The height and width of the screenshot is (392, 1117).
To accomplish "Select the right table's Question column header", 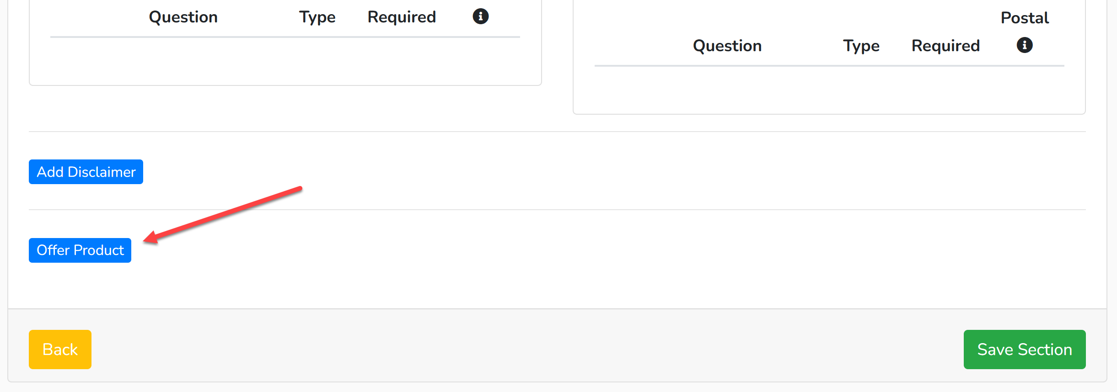I will click(x=727, y=46).
